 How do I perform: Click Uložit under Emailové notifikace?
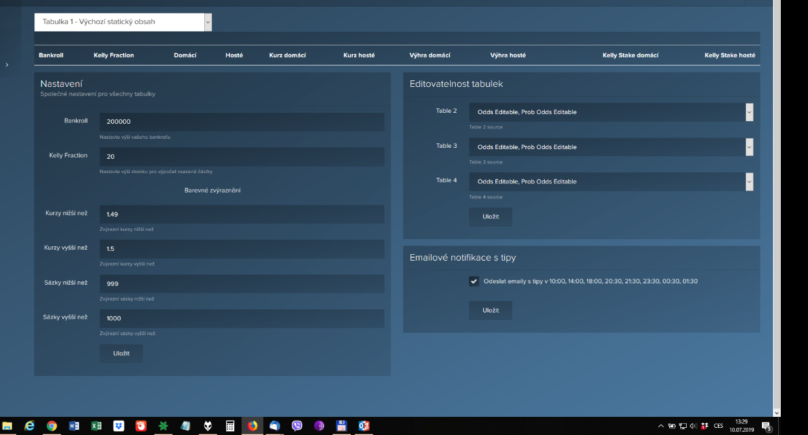(491, 311)
